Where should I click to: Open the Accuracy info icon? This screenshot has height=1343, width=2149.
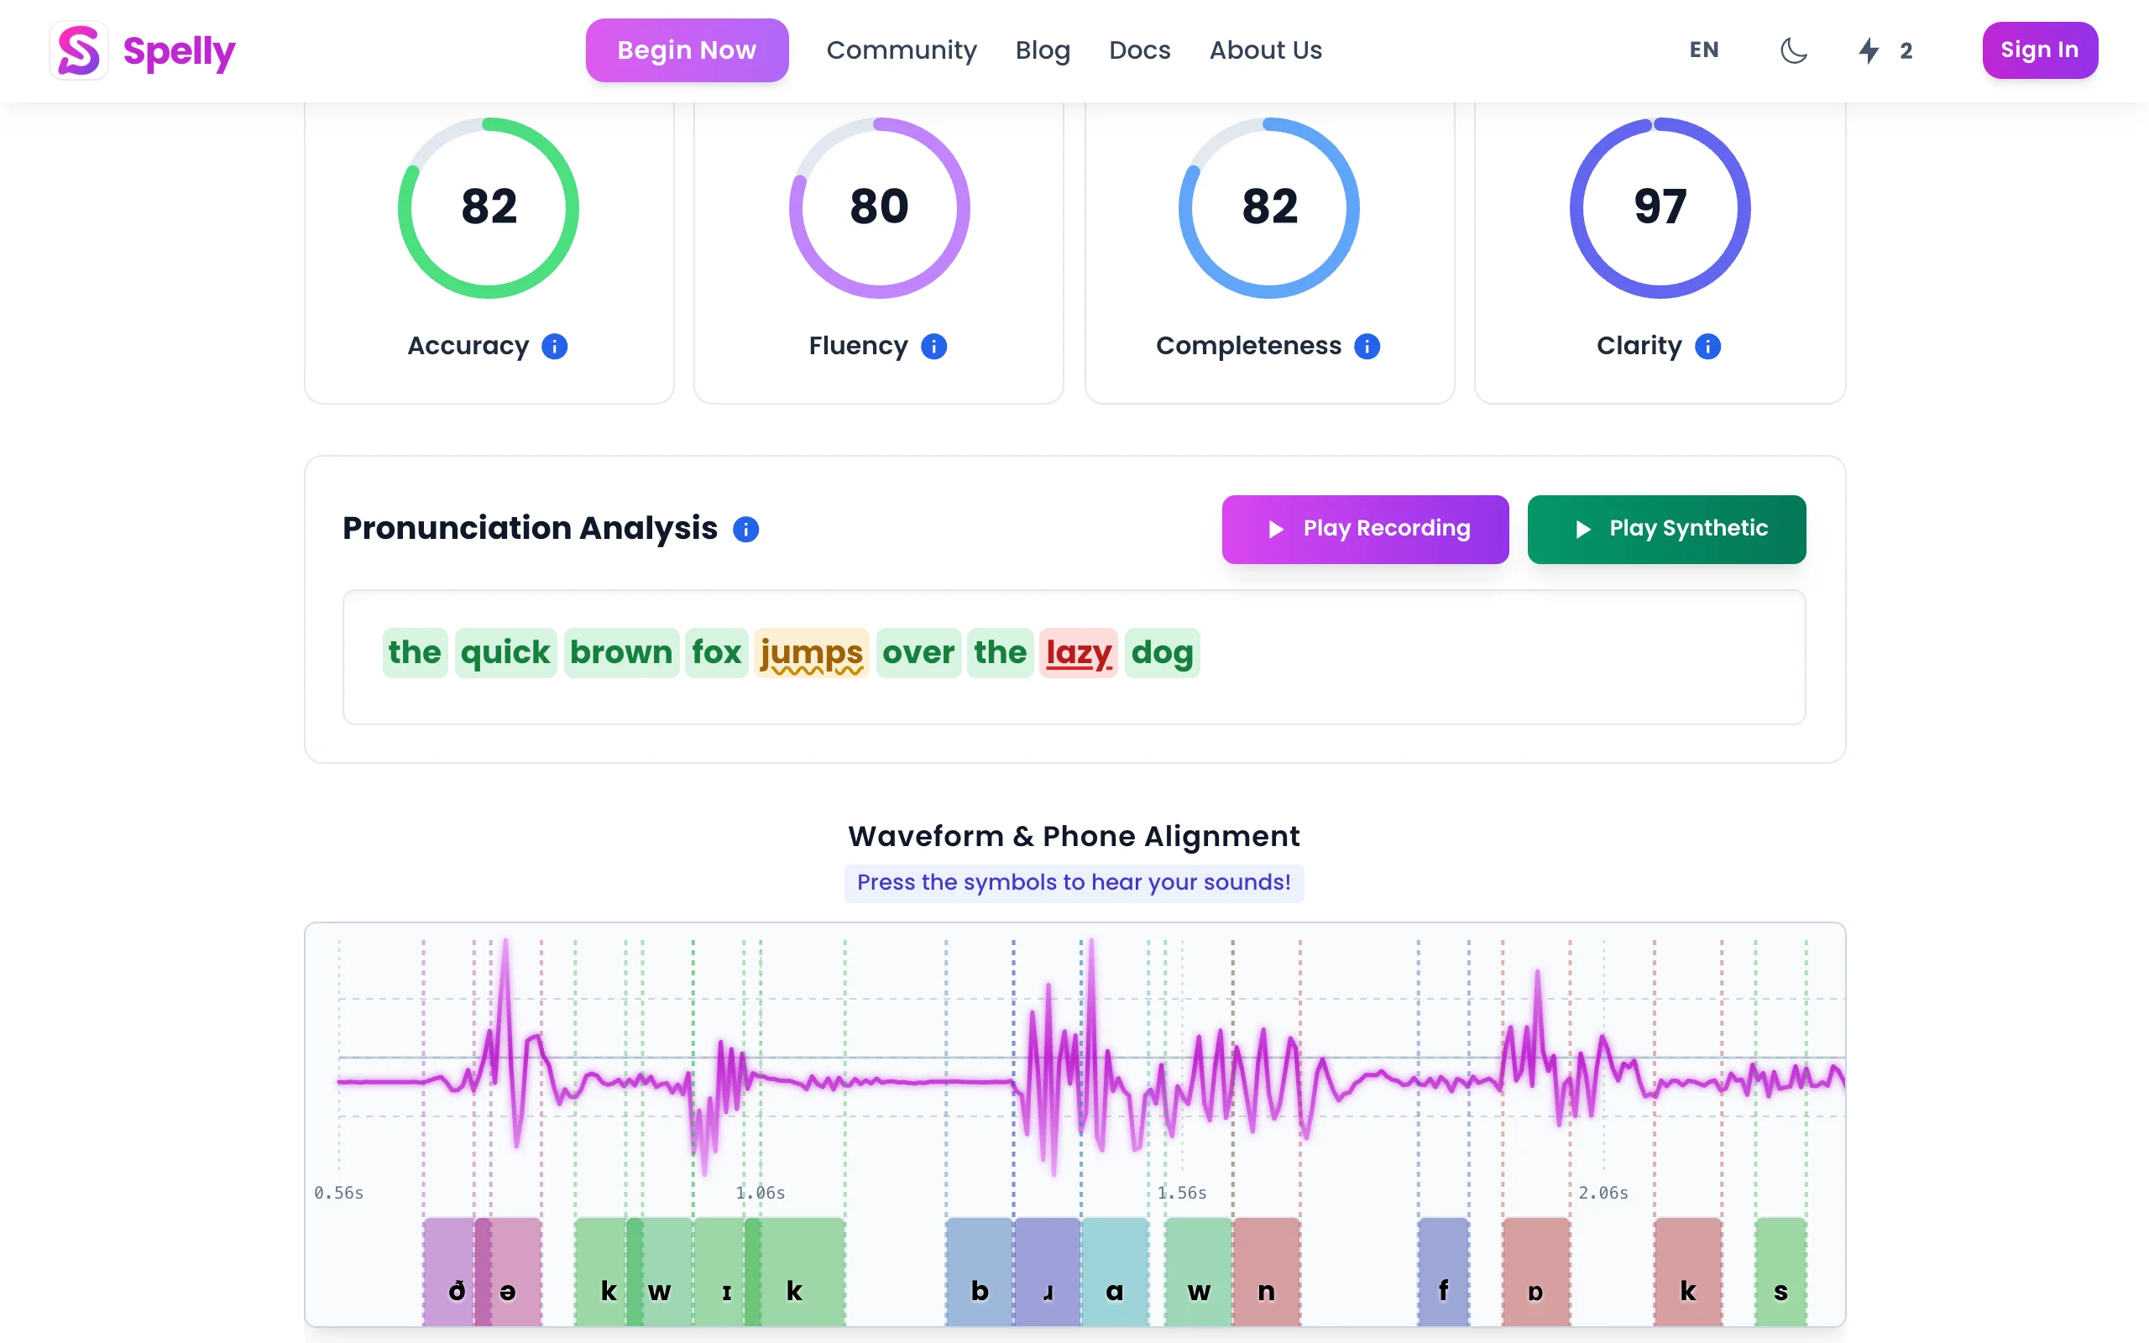555,347
